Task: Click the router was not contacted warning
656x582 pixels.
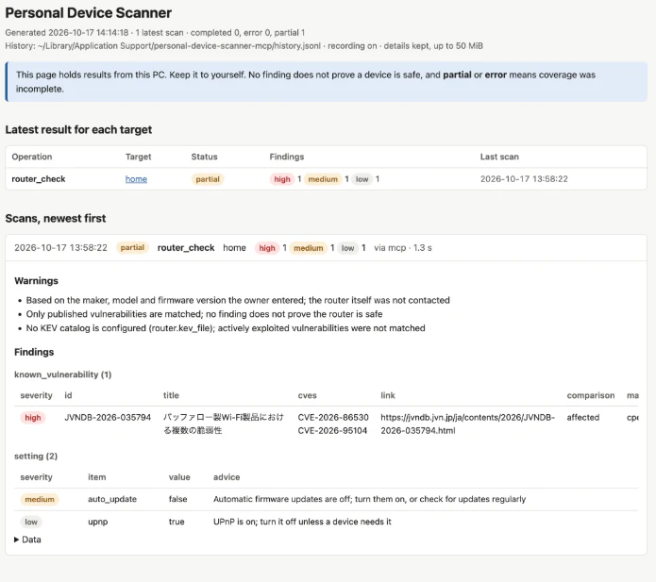Action: (x=238, y=300)
